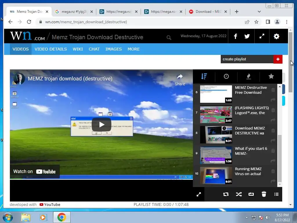Expand the player using diagonal arrows icon
This screenshot has width=297, height=223.
coord(199,194)
